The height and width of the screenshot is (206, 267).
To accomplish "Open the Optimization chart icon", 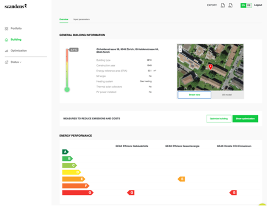I will 6,51.
